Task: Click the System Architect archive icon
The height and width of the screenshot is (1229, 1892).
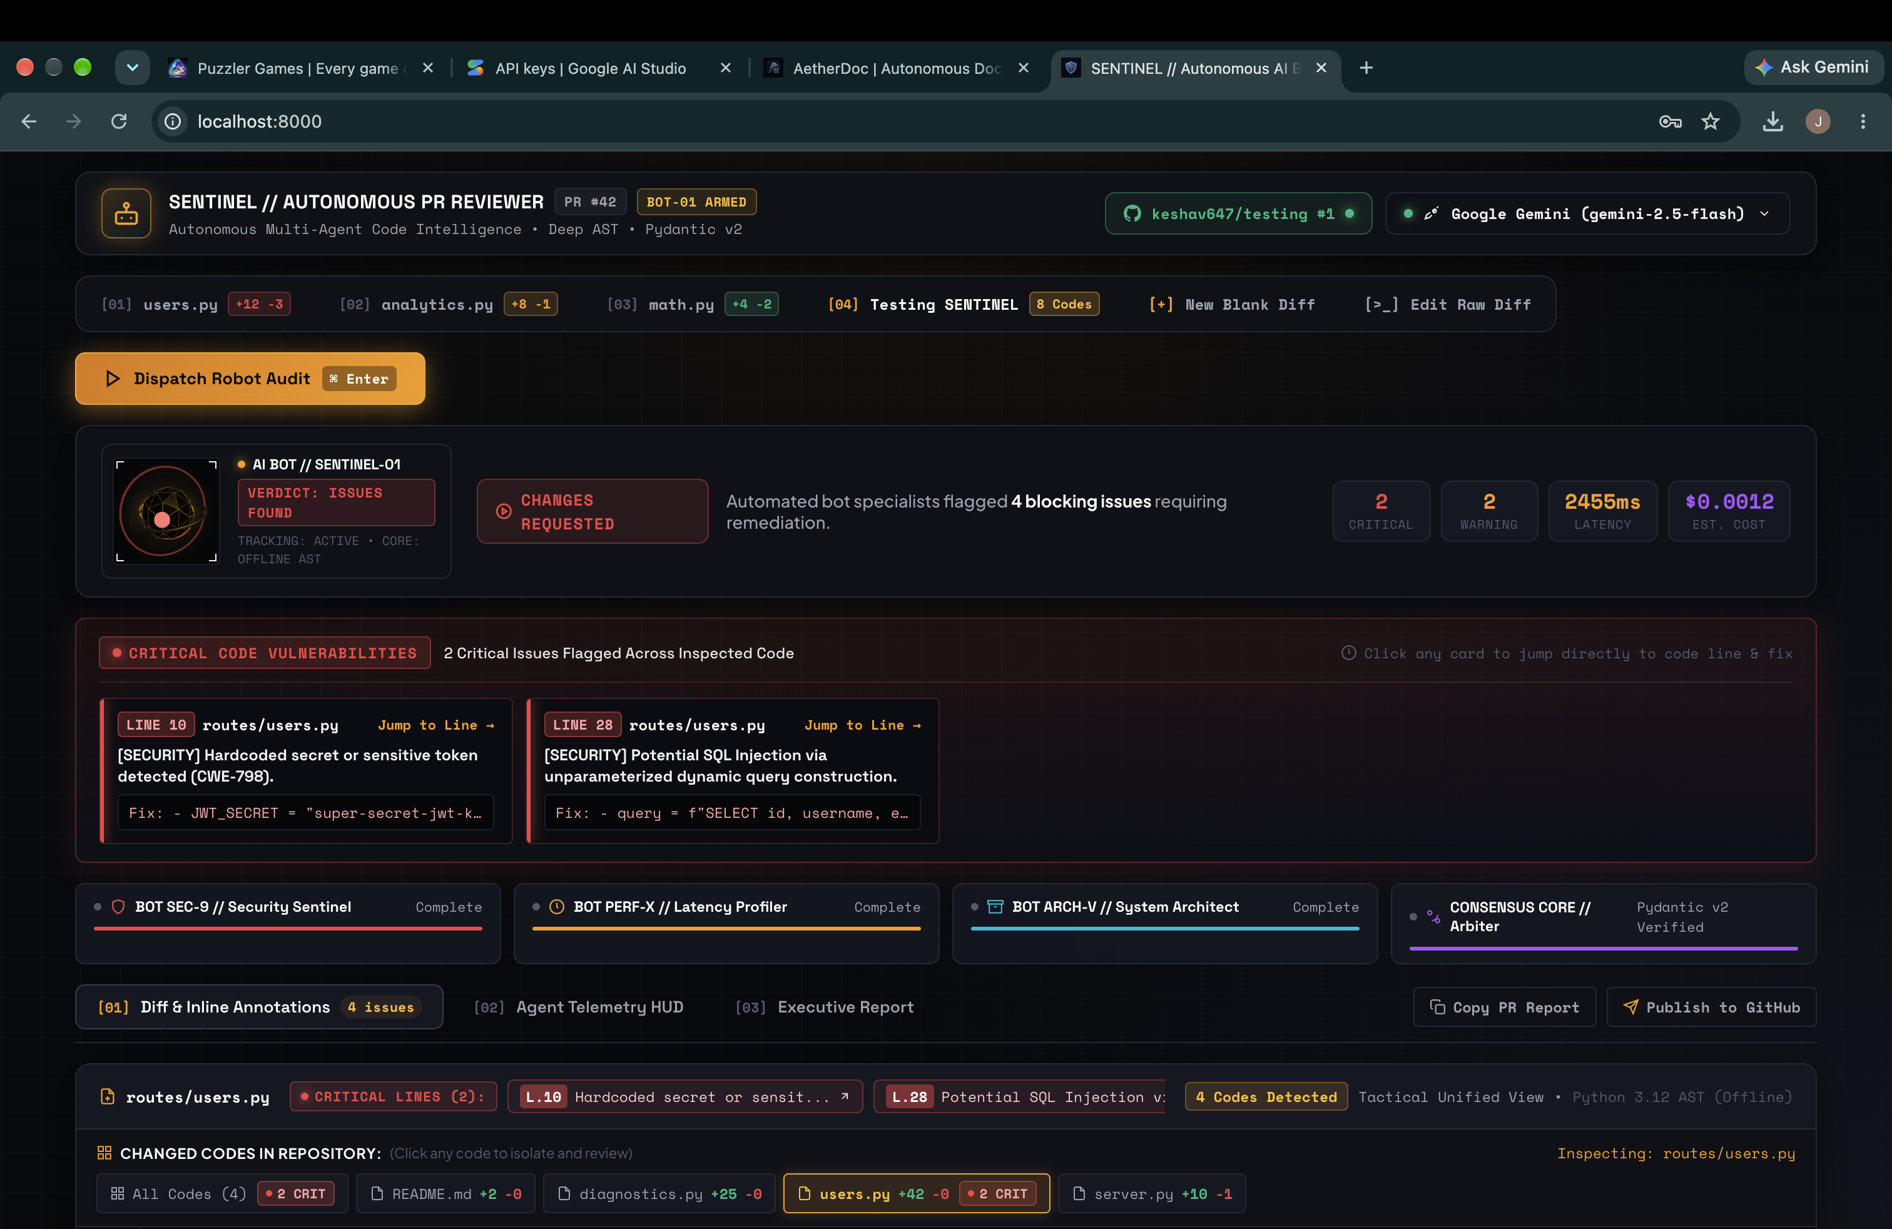Action: [x=995, y=906]
